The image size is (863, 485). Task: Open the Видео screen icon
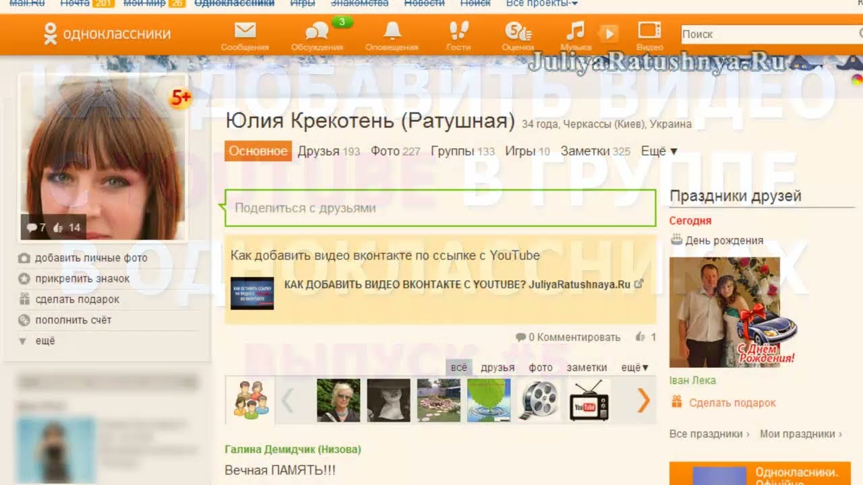[x=650, y=31]
